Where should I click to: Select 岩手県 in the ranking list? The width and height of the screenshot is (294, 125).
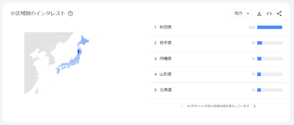166,43
